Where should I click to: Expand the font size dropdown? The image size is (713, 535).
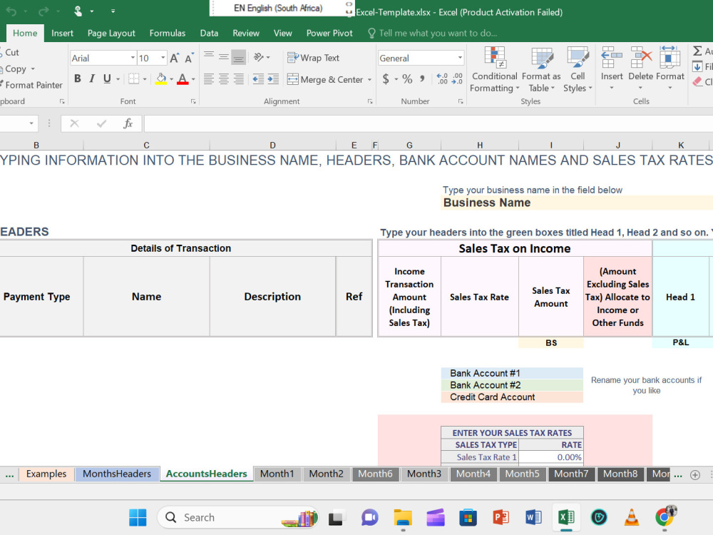(163, 58)
